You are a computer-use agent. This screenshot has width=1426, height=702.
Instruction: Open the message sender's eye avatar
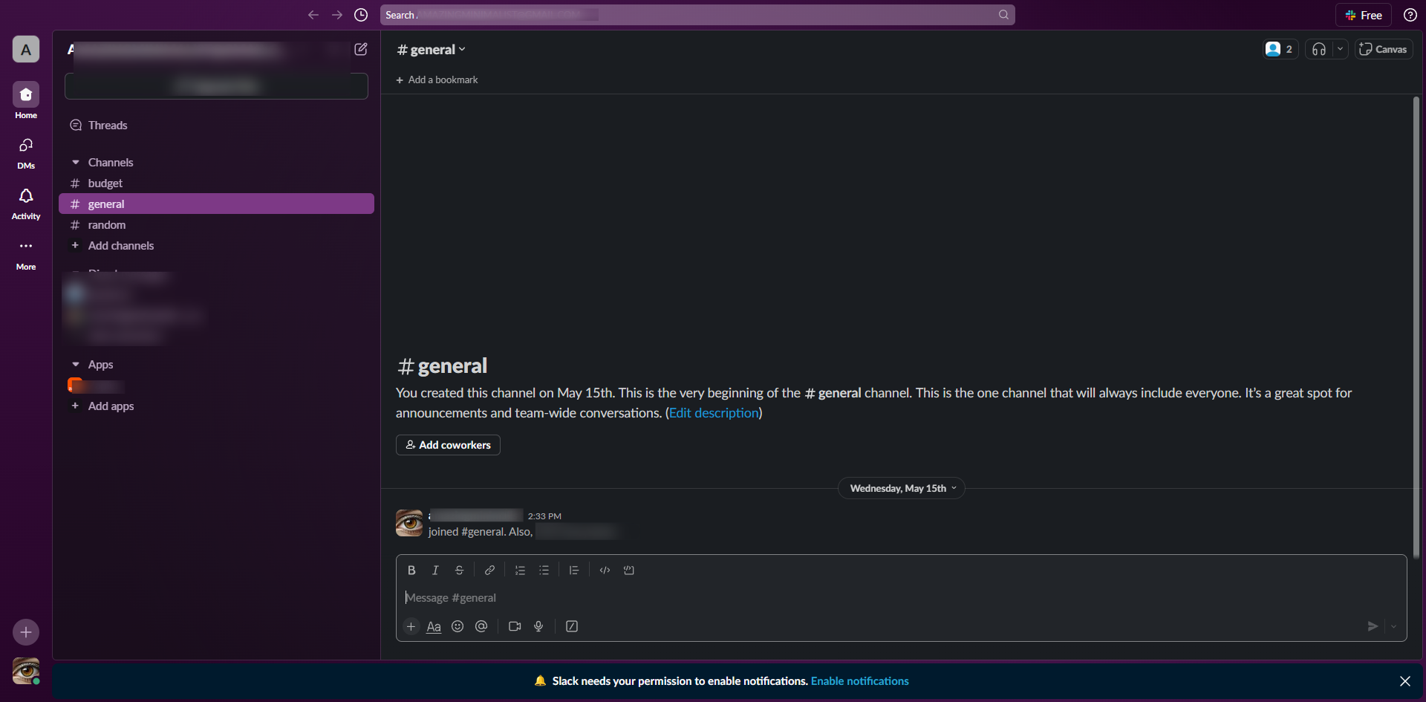click(409, 523)
